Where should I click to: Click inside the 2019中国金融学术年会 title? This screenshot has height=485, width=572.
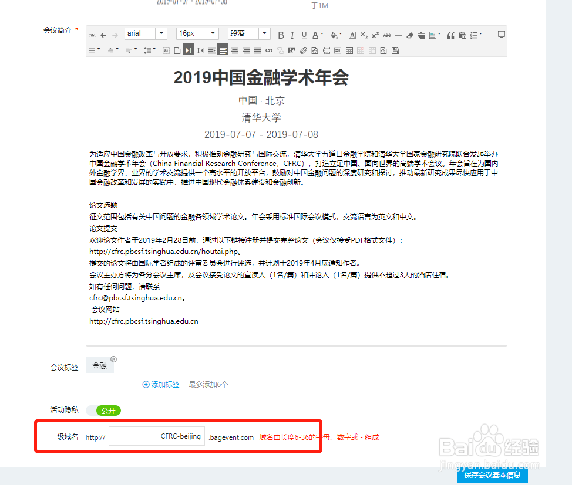click(261, 77)
